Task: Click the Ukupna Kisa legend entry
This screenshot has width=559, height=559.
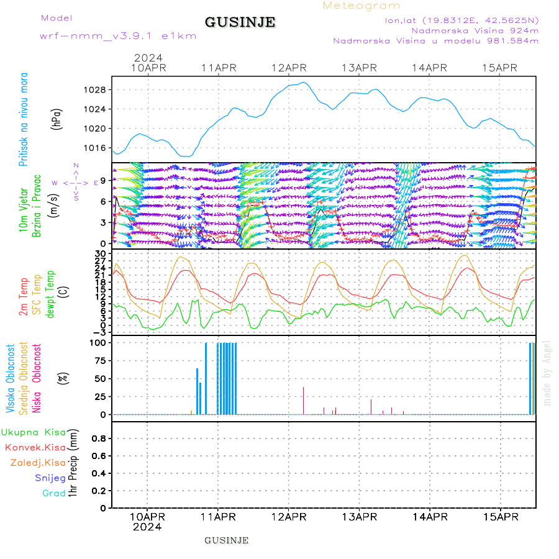Action: (x=34, y=432)
